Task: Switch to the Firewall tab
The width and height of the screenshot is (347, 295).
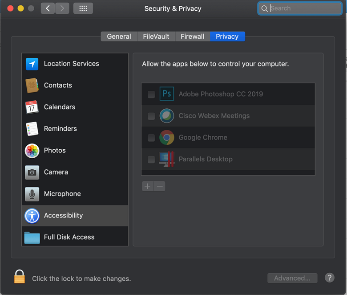Action: [x=192, y=37]
